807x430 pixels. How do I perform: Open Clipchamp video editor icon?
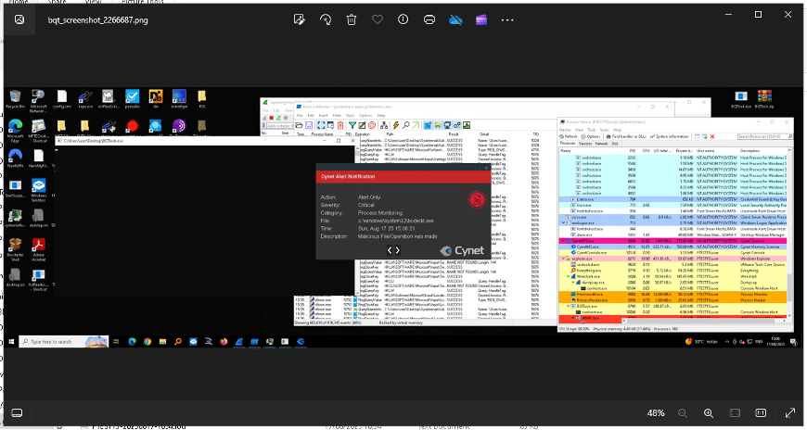[x=480, y=19]
